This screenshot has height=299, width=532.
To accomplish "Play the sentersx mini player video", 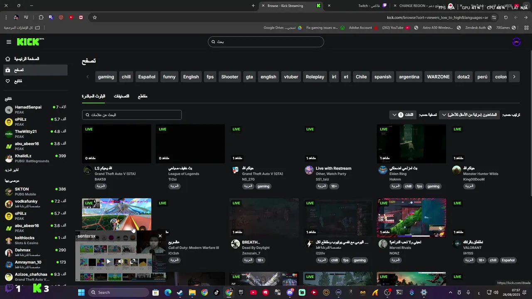I will pyautogui.click(x=108, y=262).
